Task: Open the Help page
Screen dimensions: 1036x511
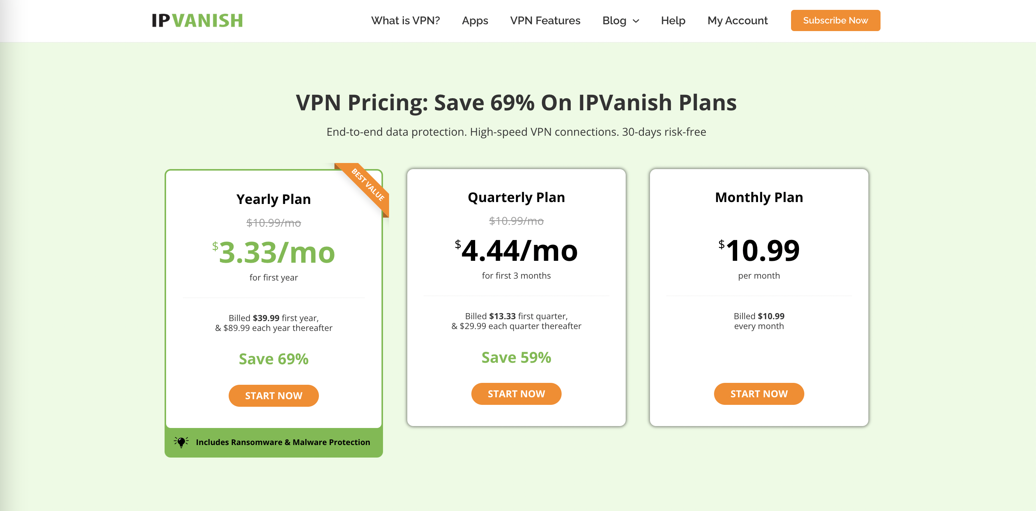Action: coord(673,20)
